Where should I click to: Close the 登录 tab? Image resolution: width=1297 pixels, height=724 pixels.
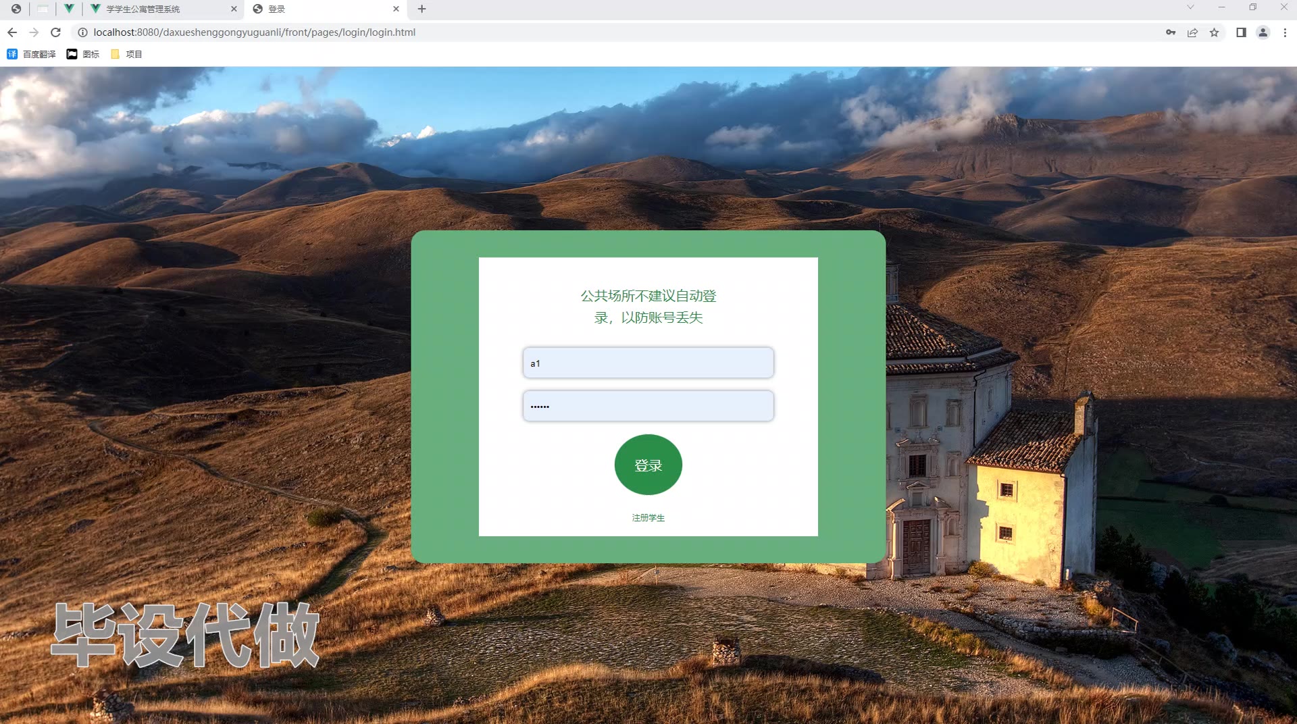click(x=396, y=9)
